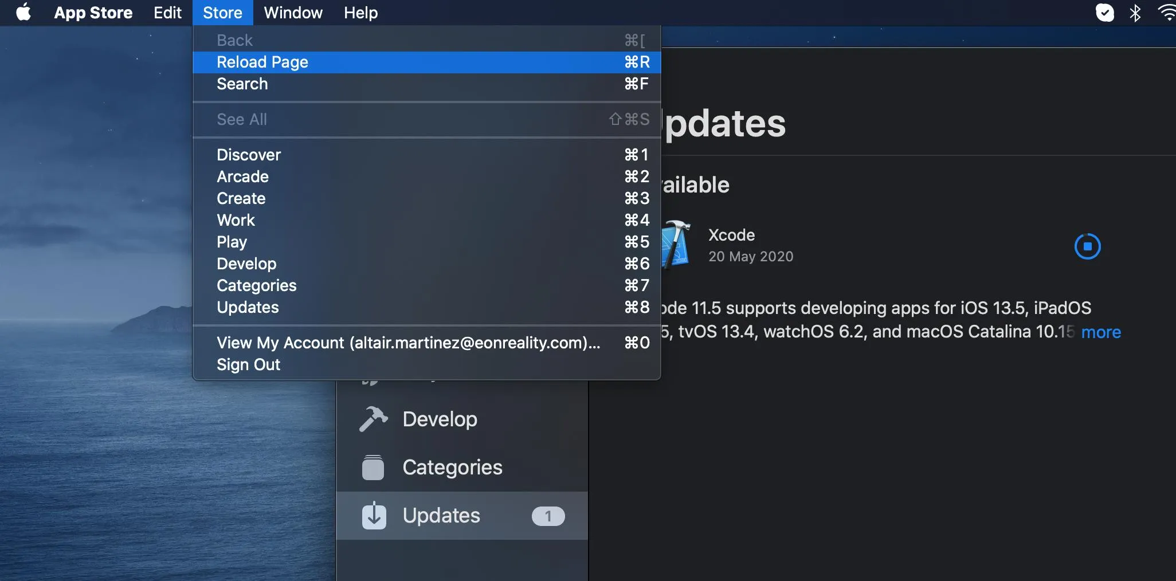Open the Wi-Fi status menu
Viewport: 1176px width, 581px height.
coord(1167,13)
